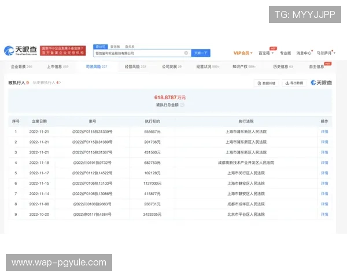Click case number (2022)京0117执4384号
The image size is (347, 277).
click(x=93, y=215)
